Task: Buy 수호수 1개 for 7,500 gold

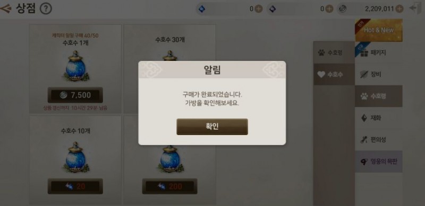Action: (75, 95)
